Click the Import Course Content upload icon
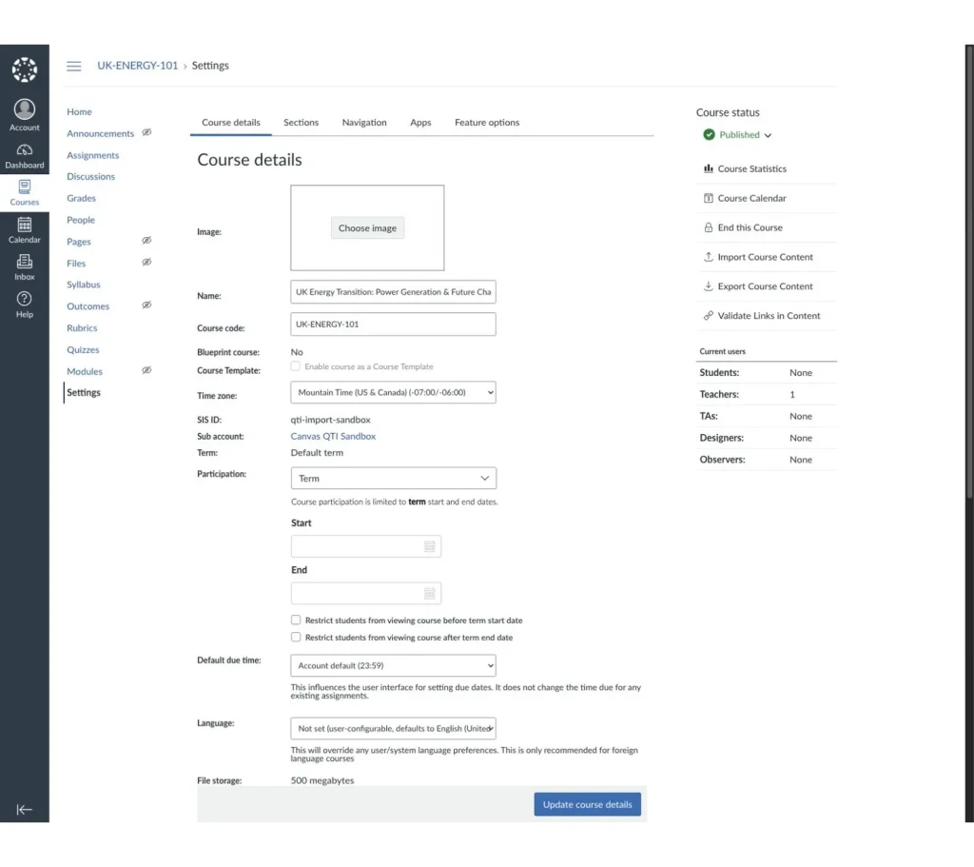Viewport: 974px width, 867px height. pyautogui.click(x=708, y=257)
